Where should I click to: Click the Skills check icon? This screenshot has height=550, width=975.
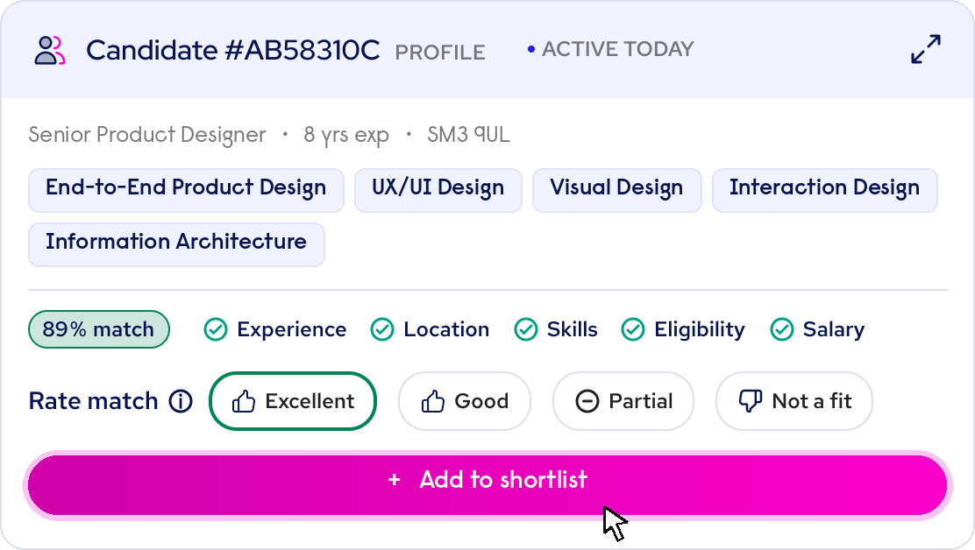point(526,329)
